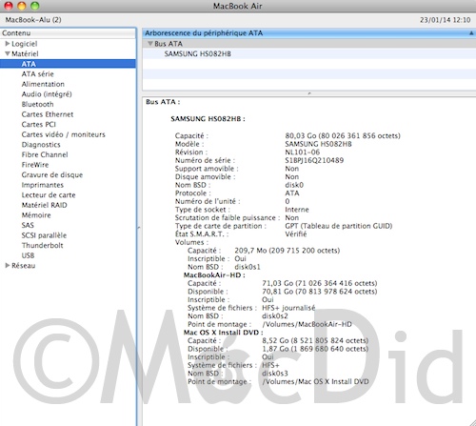Open Diagnostics in the sidebar
Screen dimensions: 476x426
(x=41, y=145)
